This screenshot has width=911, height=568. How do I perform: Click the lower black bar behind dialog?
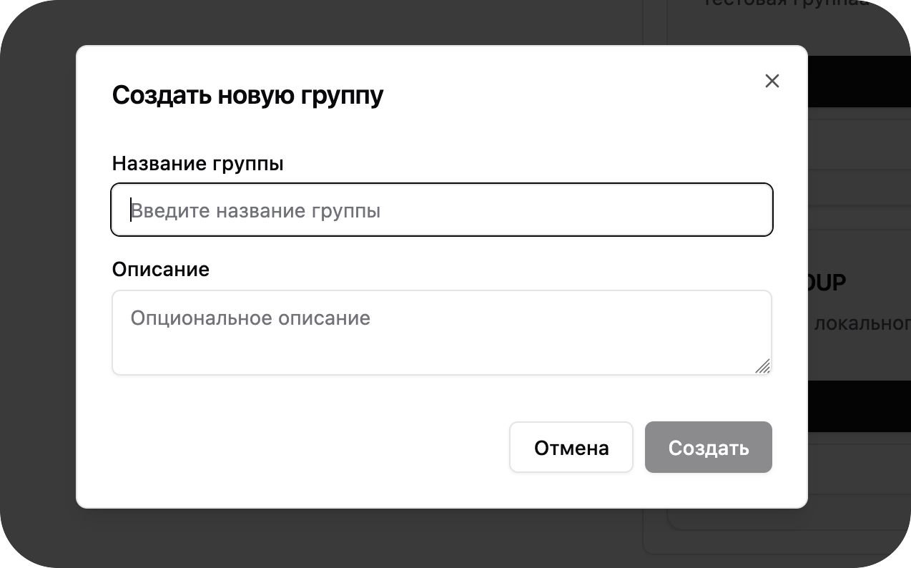[858, 406]
